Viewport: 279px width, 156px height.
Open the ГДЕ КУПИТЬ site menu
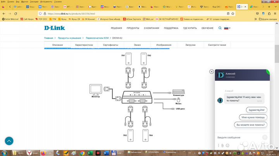(190, 28)
